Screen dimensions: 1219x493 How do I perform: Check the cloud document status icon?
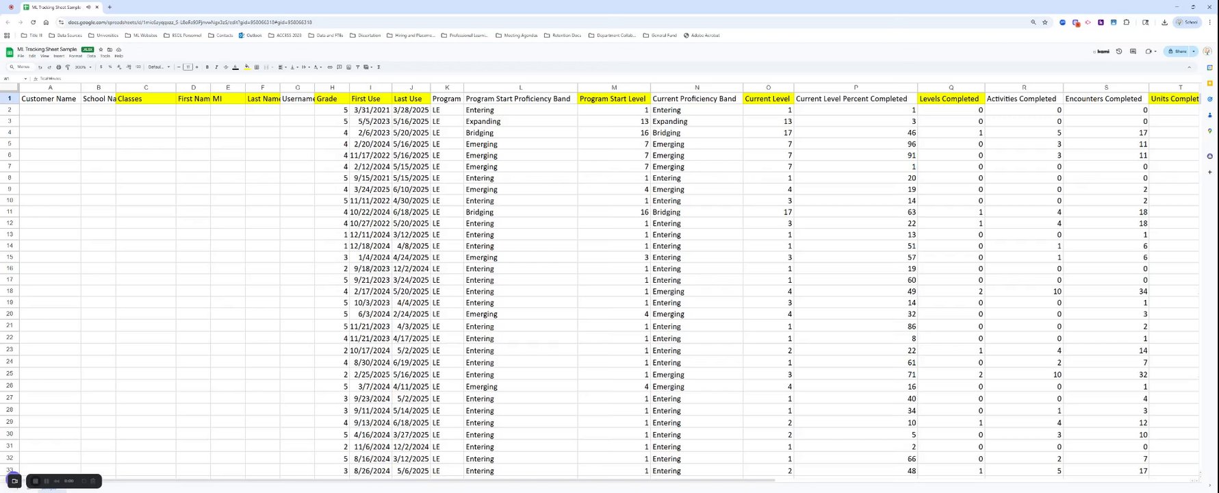[x=118, y=49]
